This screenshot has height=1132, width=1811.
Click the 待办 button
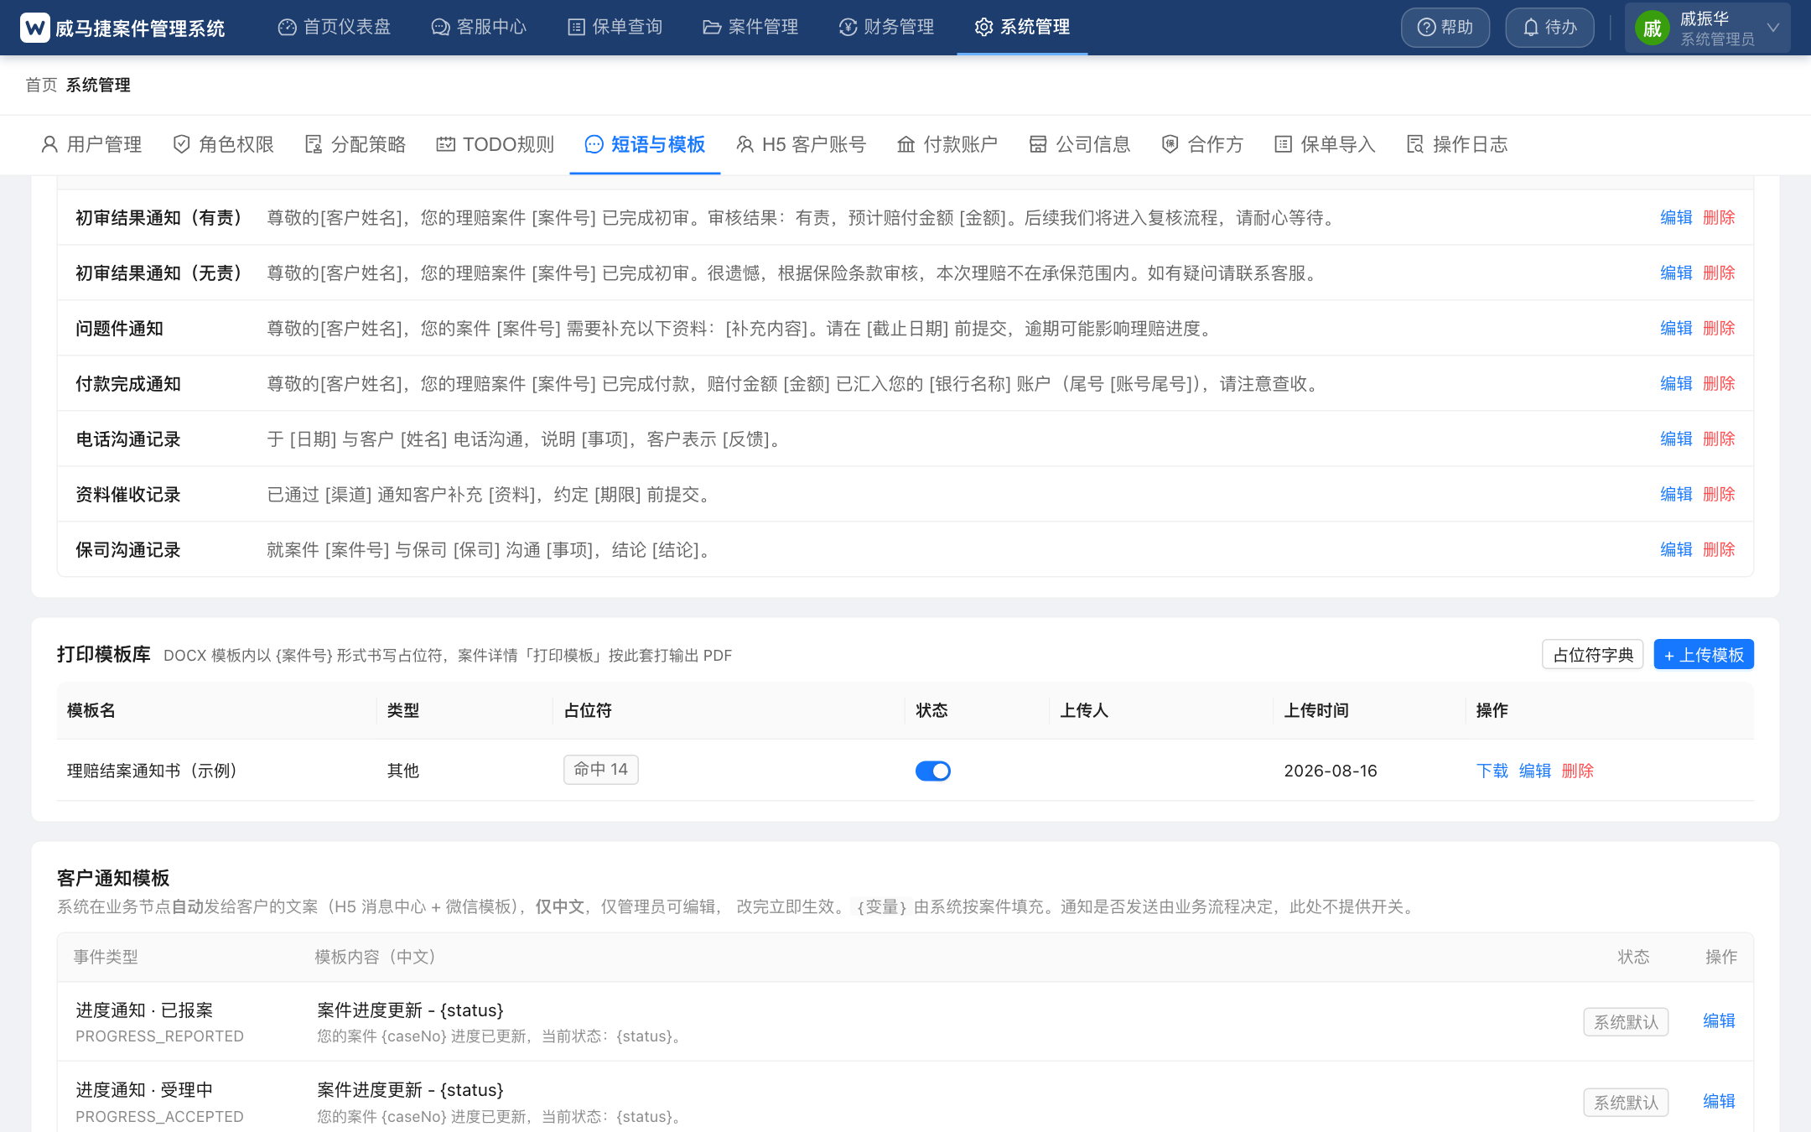[1549, 28]
